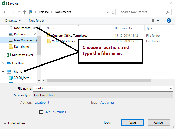Image resolution: width=175 pixels, height=129 pixels.
Task: Click date 15-10-2019 14:12 cell
Action: [126, 36]
